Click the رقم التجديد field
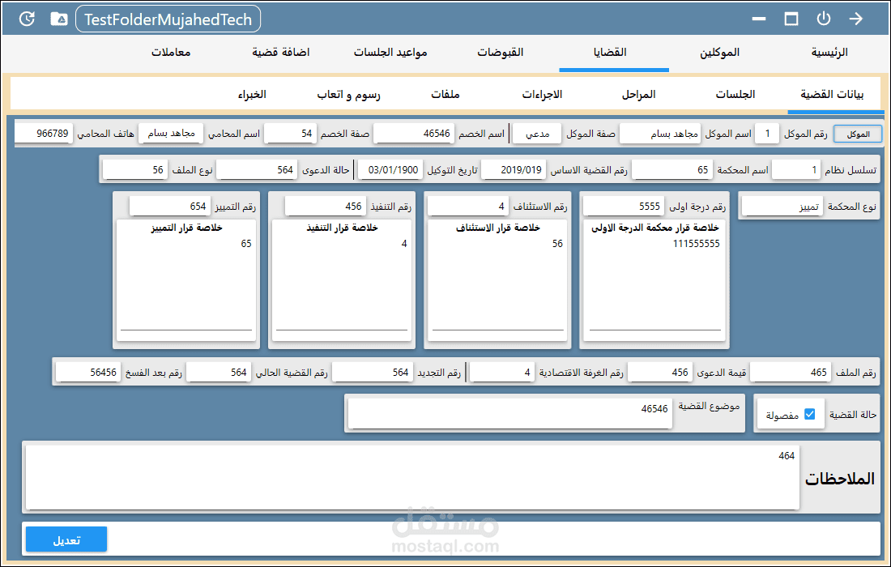This screenshot has height=567, width=891. [x=373, y=372]
